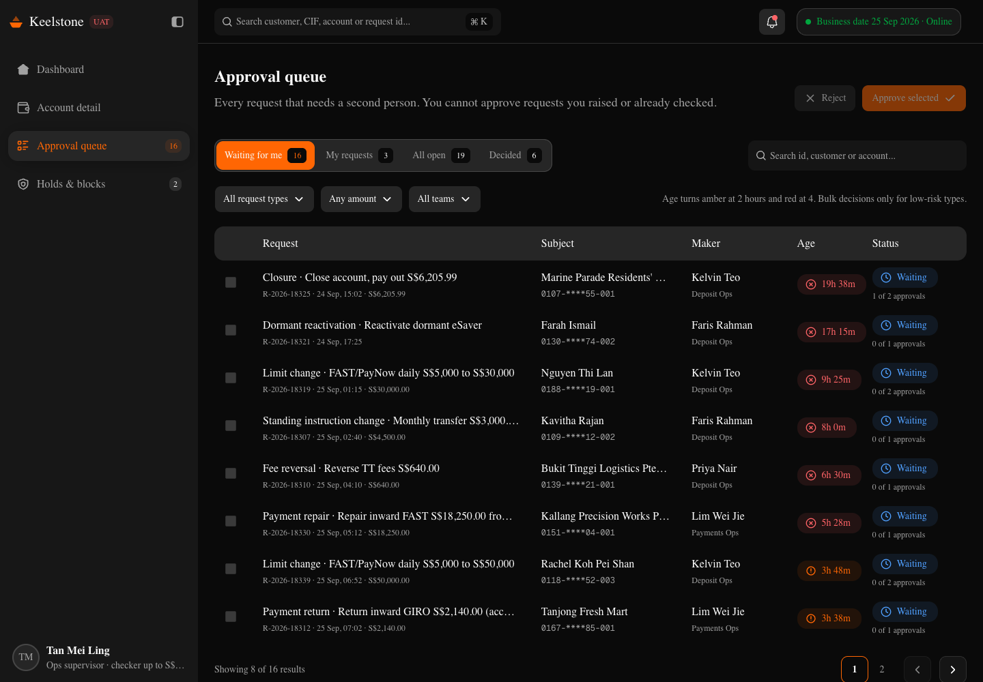Click the Waiting clock icon for Farah Ismail
Image resolution: width=983 pixels, height=682 pixels.
click(886, 325)
